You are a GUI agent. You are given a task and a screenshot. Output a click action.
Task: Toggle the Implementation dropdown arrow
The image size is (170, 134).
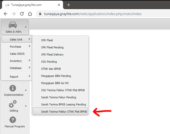point(26,90)
